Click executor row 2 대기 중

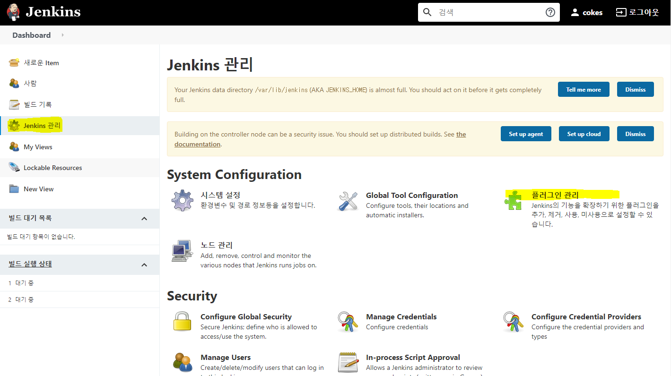coord(79,299)
